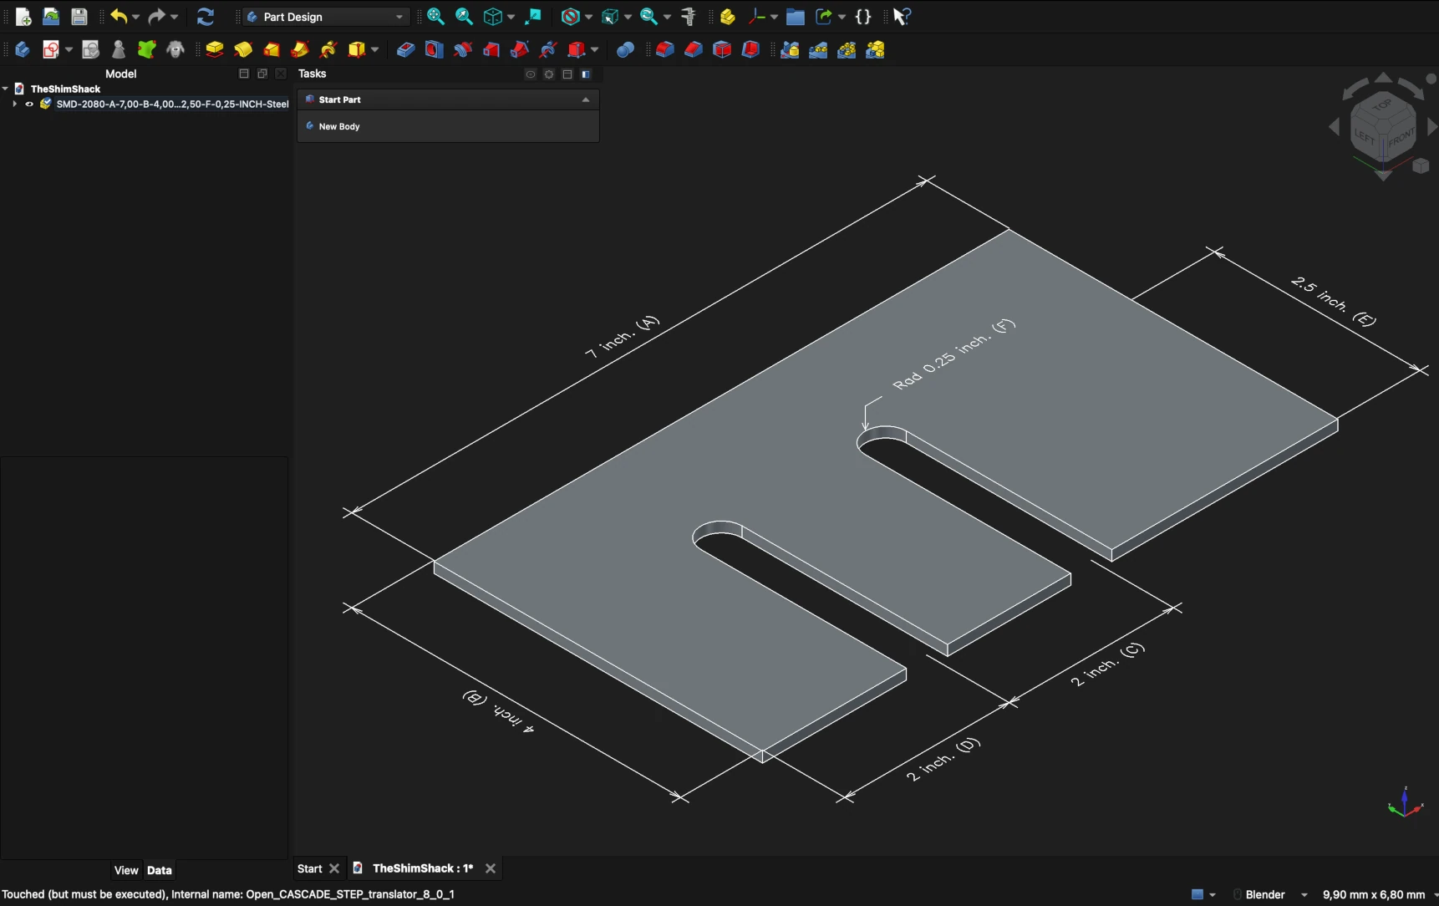The image size is (1439, 906).
Task: Click the Refresh recompute icon
Action: [206, 17]
